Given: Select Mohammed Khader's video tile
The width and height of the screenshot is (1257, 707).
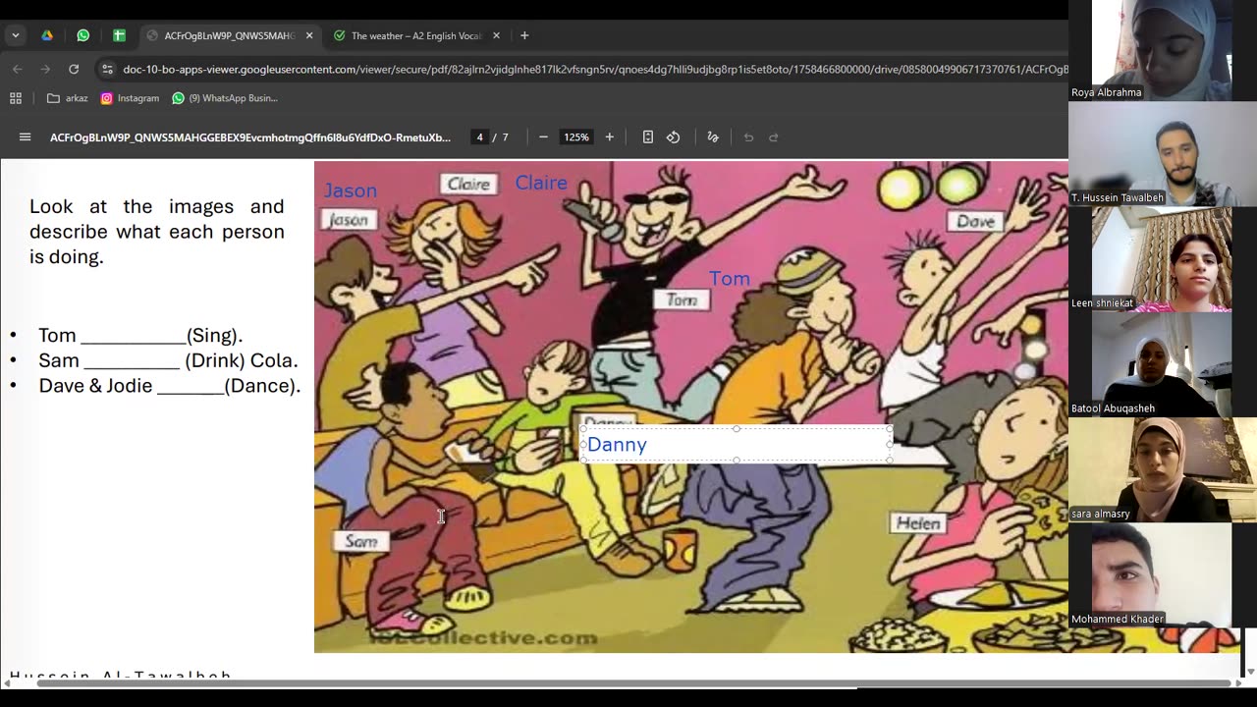Looking at the screenshot, I should (1162, 575).
